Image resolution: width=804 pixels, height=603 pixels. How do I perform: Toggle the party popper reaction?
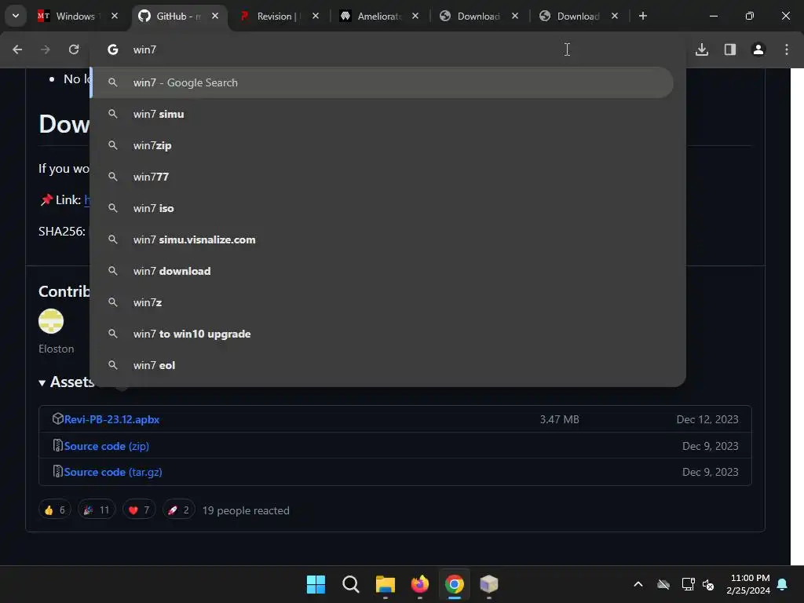[97, 510]
